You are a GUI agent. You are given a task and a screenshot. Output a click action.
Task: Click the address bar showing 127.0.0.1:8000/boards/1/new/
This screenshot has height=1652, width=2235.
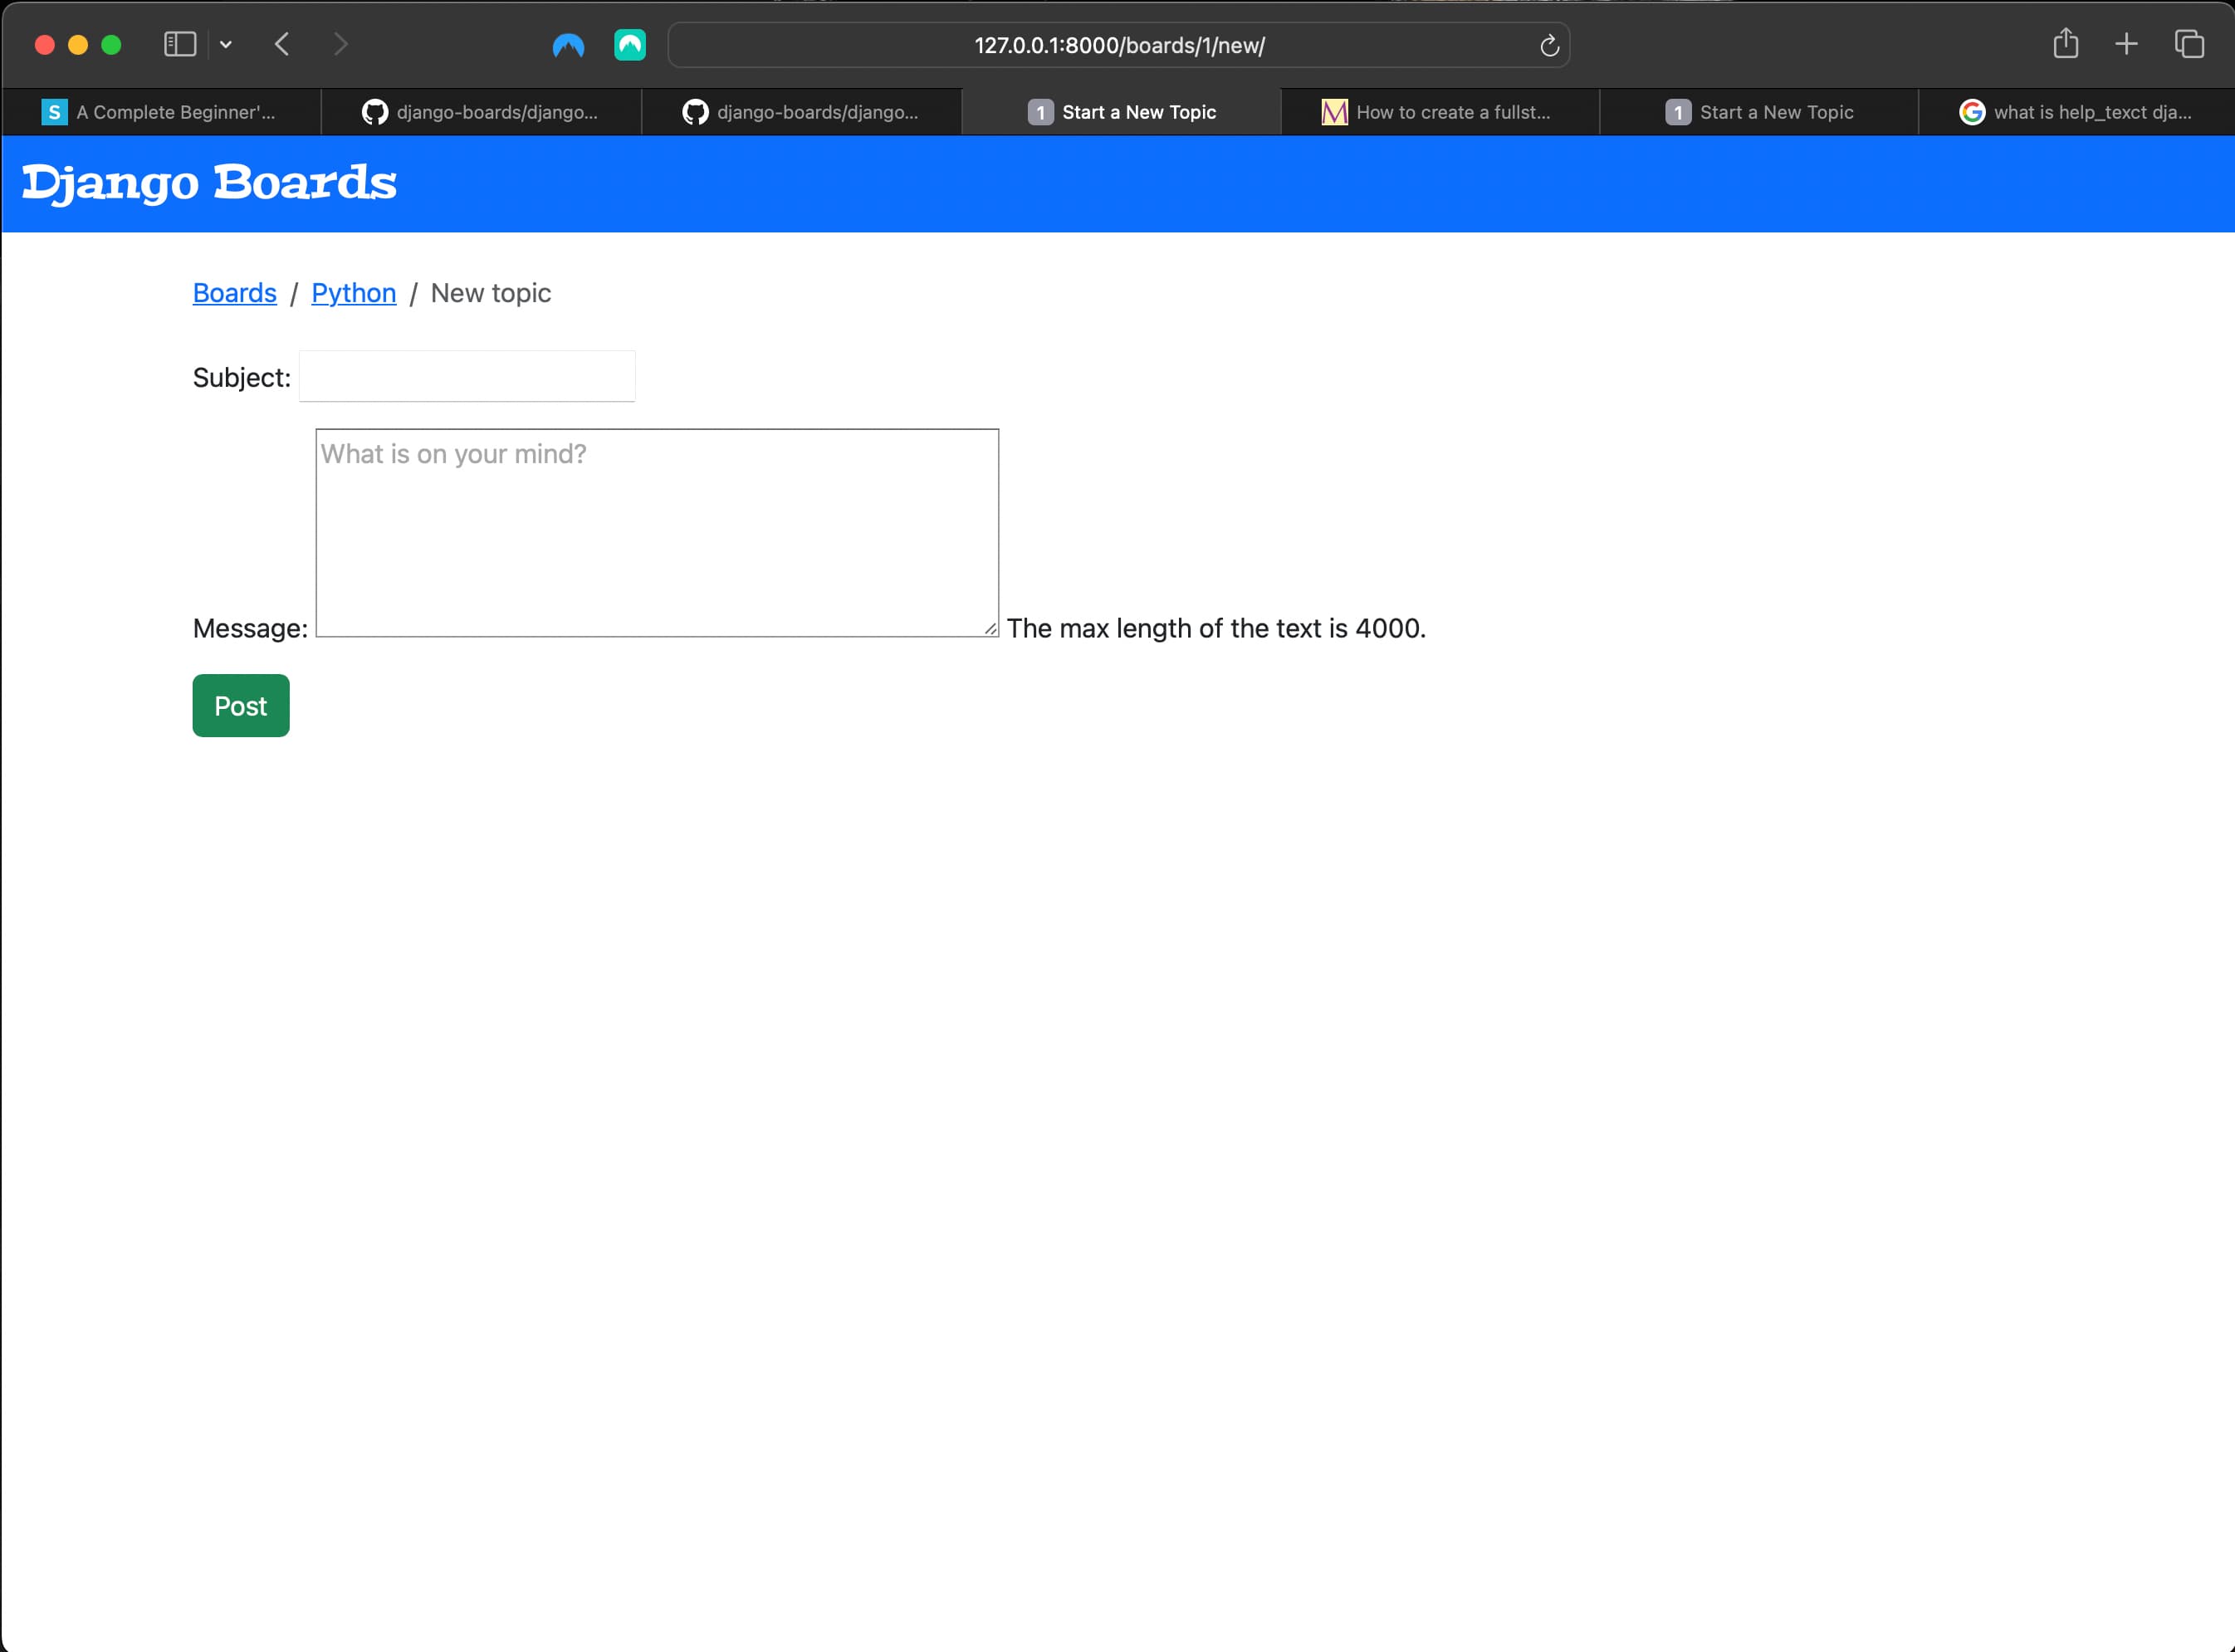pos(1119,45)
